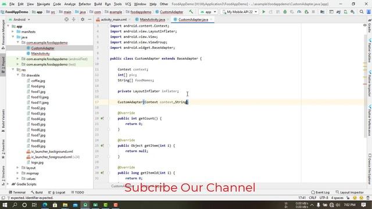Click the Search Everywhere magnifier icon
Viewport: 372px width, 209px height.
pos(362,12)
